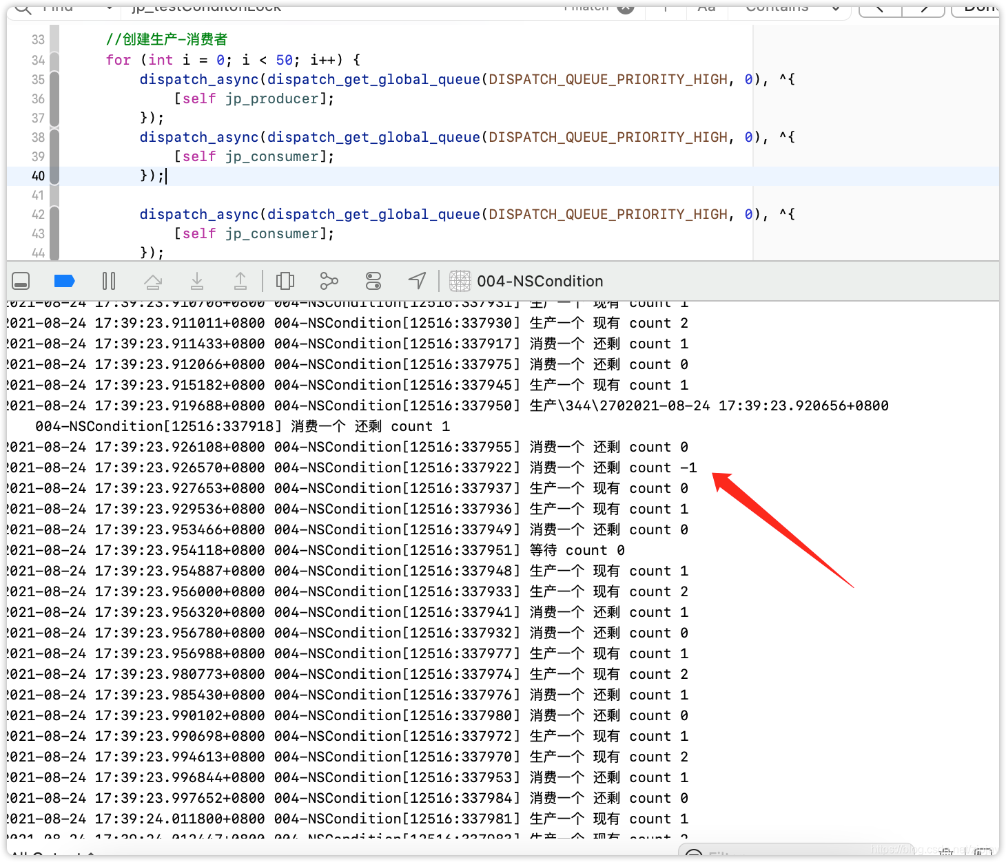Click dispatch_async call on line 35
The height and width of the screenshot is (862, 1006).
tap(467, 79)
